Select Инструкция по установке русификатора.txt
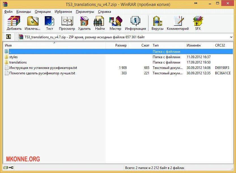This screenshot has height=173, width=236. [43, 68]
